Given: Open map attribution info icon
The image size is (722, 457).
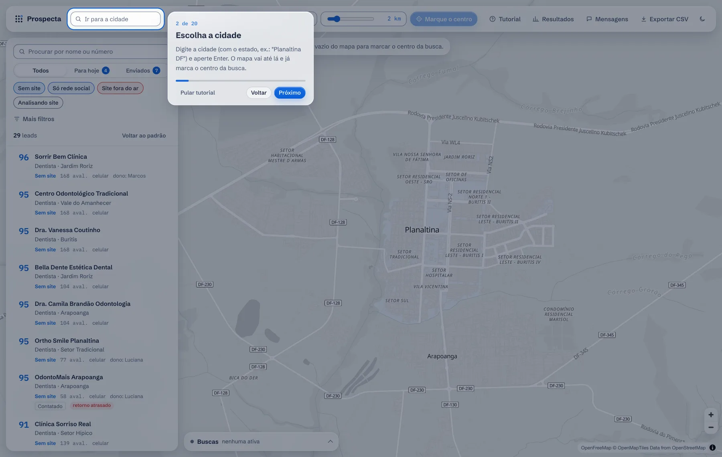Looking at the screenshot, I should pos(712,448).
